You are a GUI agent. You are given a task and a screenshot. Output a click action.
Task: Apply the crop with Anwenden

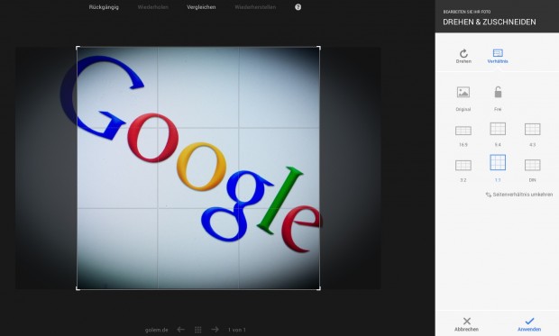click(x=529, y=324)
